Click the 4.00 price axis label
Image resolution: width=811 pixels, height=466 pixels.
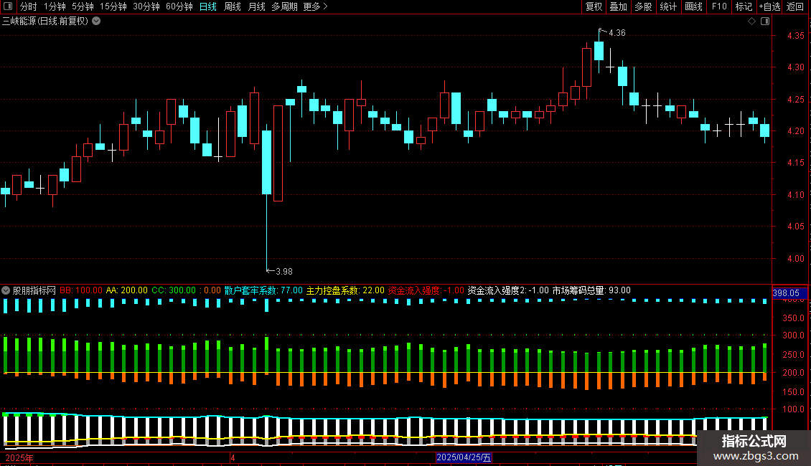tap(796, 259)
